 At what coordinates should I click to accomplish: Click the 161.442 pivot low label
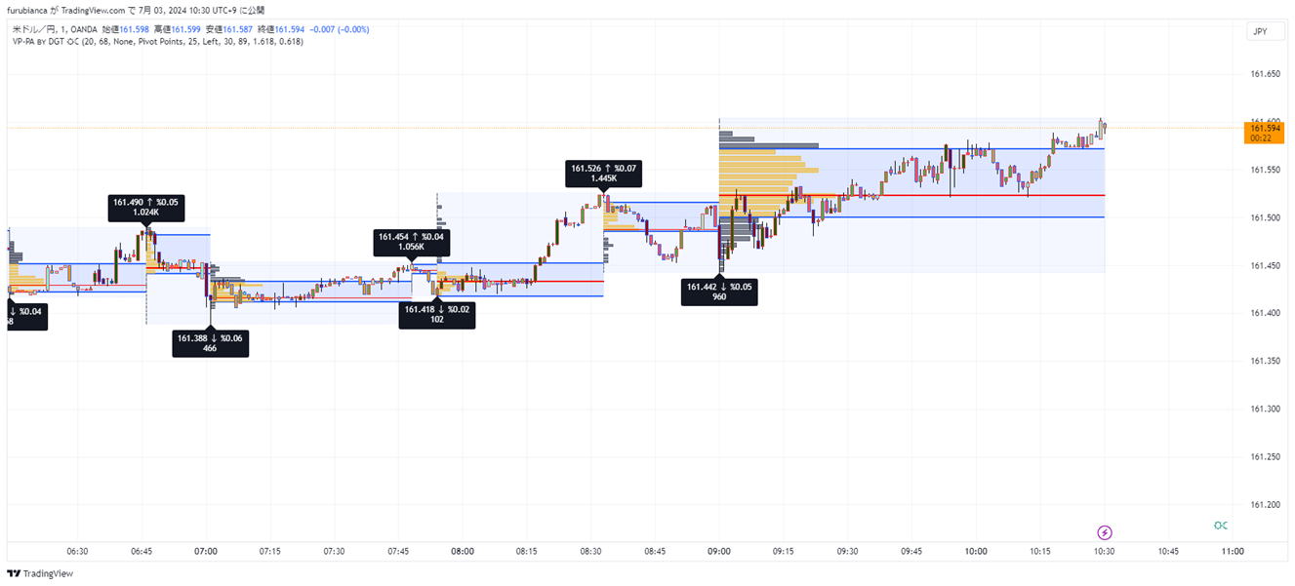(x=719, y=292)
